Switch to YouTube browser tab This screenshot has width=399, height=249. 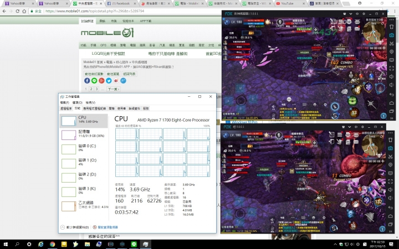290,3
